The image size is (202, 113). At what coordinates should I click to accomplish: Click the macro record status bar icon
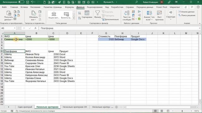[12, 111]
